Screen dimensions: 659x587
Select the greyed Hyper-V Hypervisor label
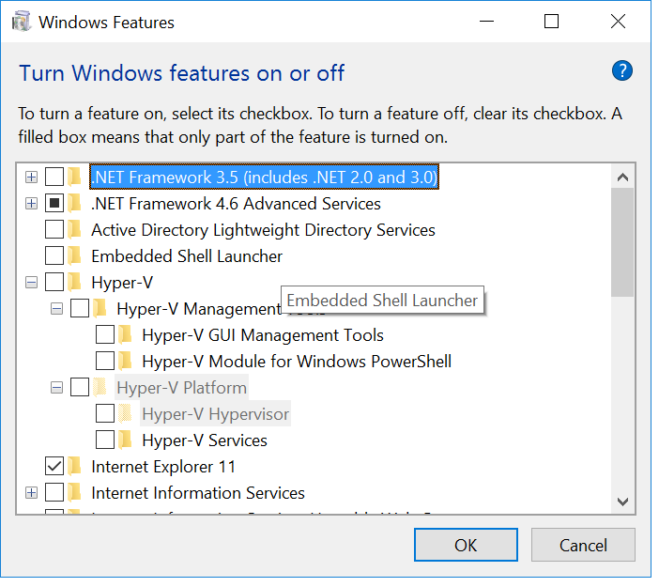click(x=215, y=414)
